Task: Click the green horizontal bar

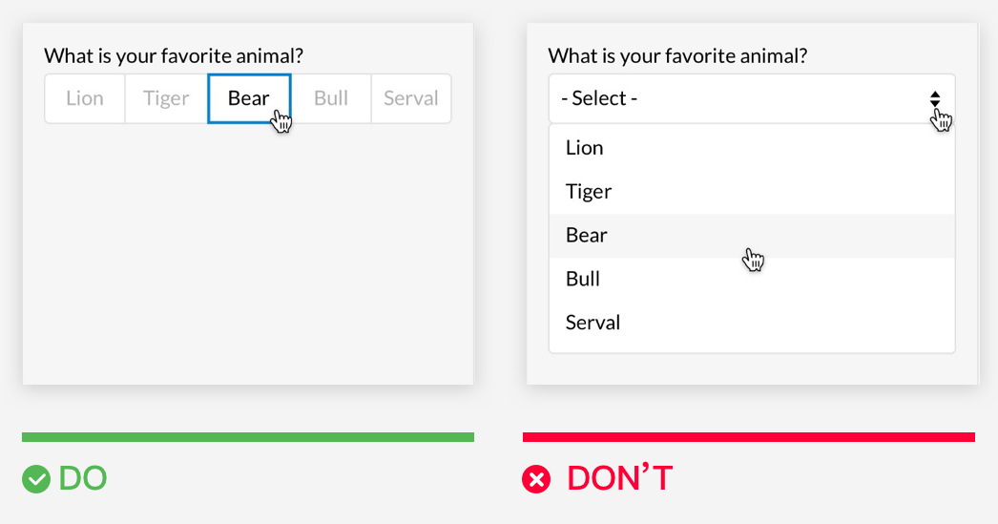Action: tap(247, 437)
